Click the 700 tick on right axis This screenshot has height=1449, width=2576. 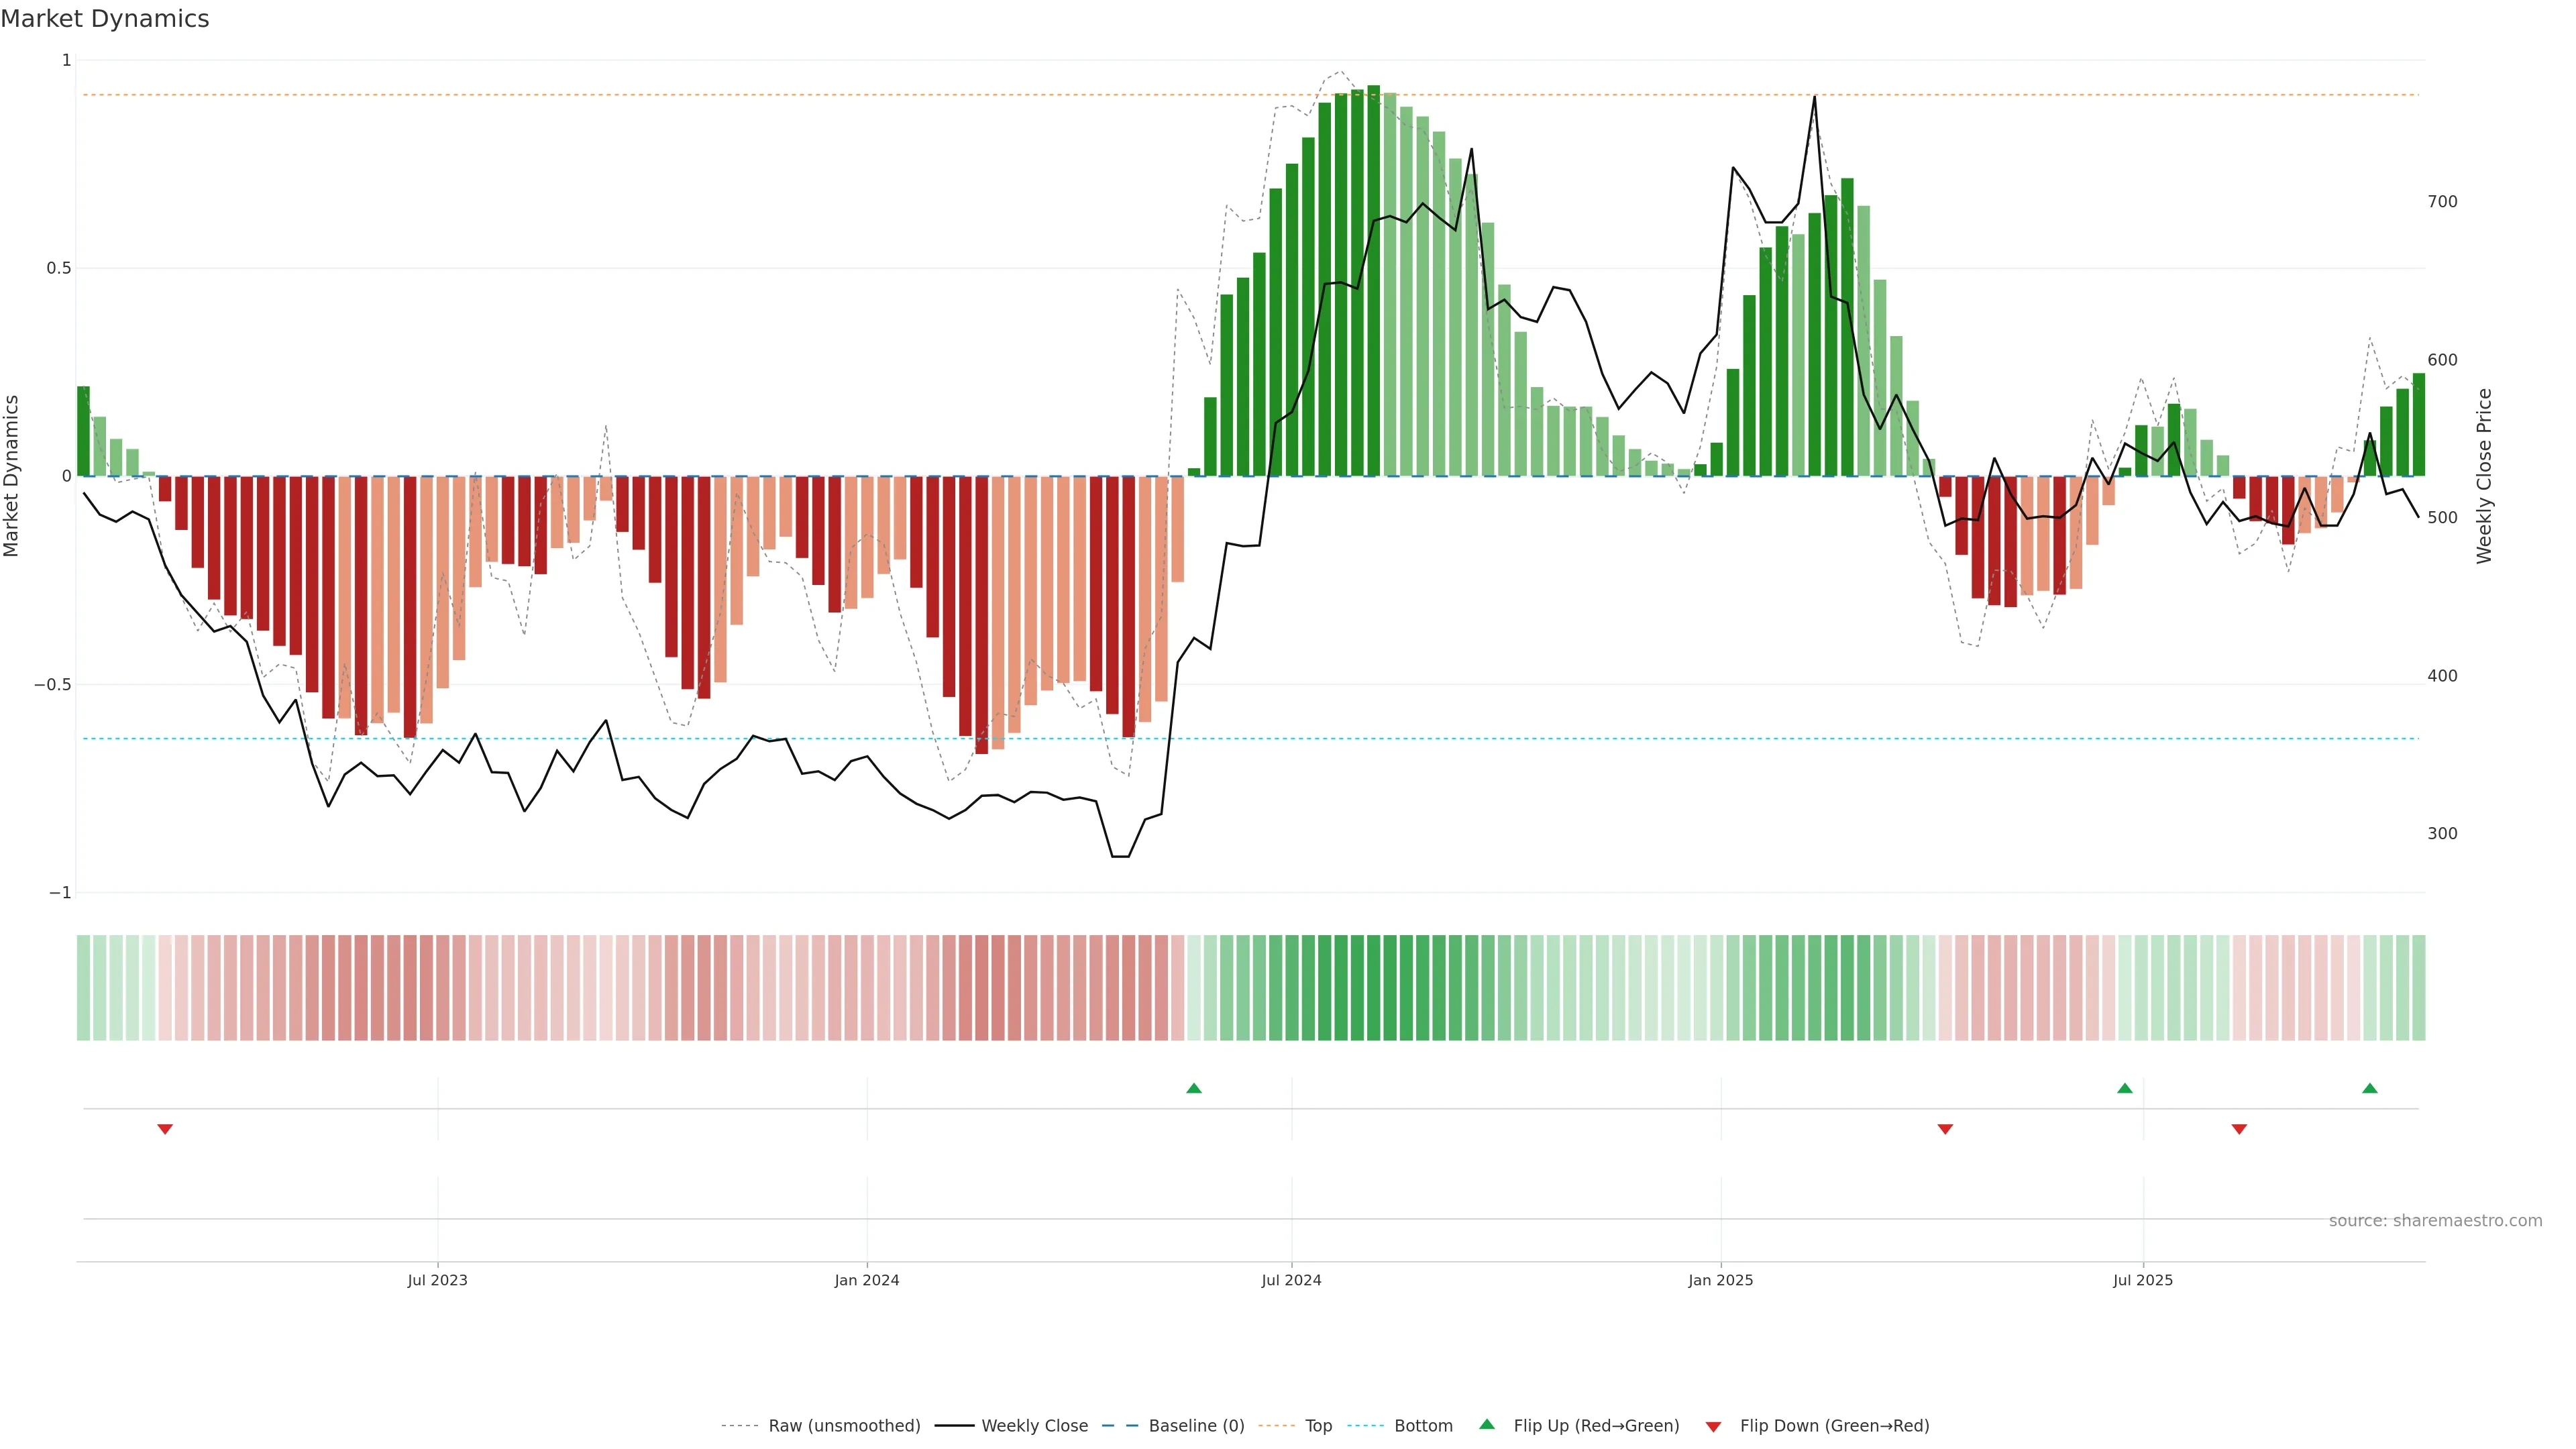point(2442,202)
